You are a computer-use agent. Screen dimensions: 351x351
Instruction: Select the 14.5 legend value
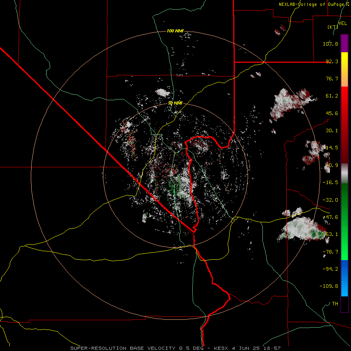[x=332, y=148]
